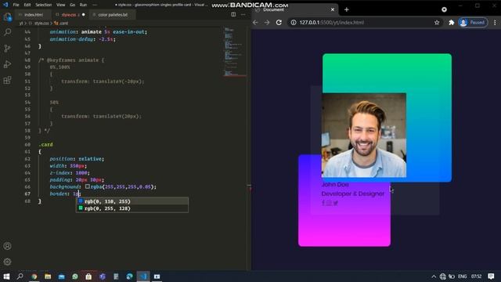This screenshot has width=501, height=282.
Task: Open Chrome from the taskbar
Action: coord(34,277)
